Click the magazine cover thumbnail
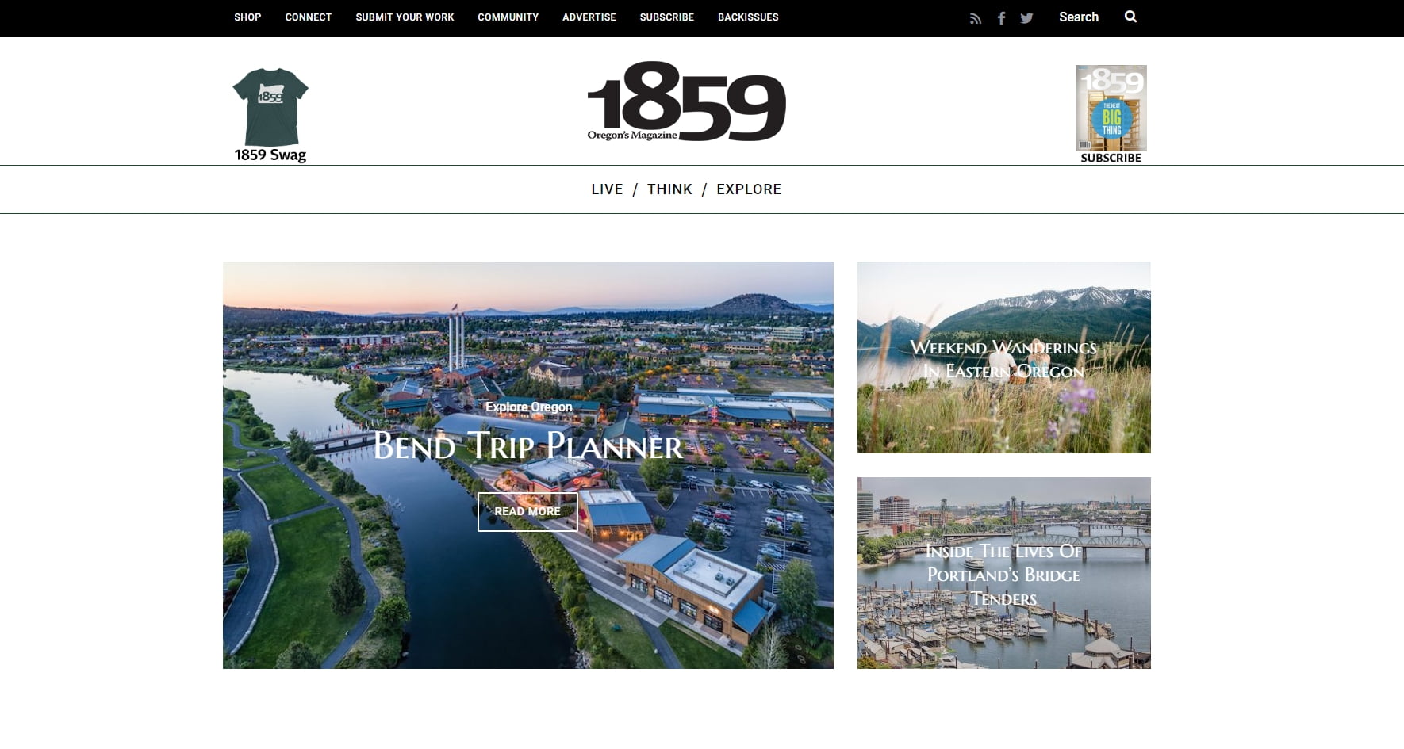The width and height of the screenshot is (1404, 749). click(1111, 108)
